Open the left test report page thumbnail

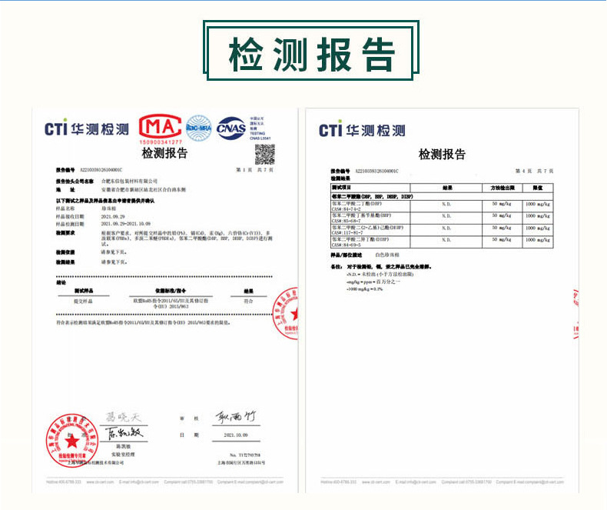coord(164,300)
